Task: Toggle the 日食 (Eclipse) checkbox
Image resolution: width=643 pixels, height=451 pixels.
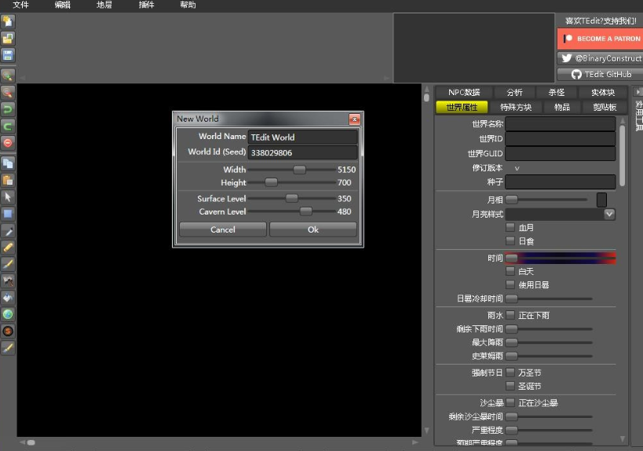Action: click(x=510, y=241)
